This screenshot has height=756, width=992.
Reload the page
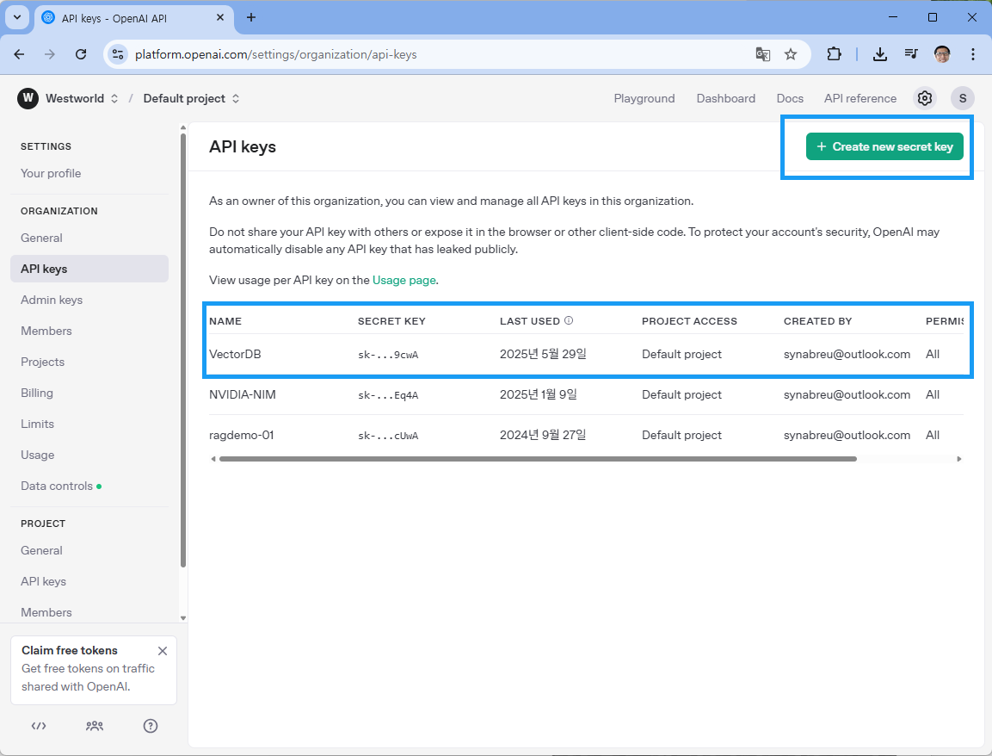(80, 54)
